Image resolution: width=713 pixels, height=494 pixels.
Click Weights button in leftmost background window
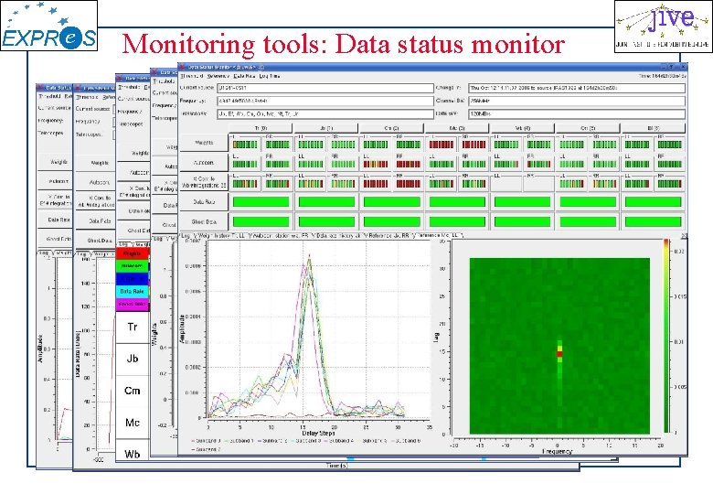[x=55, y=162]
